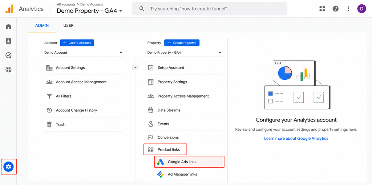Switch to the ADMIN tab
Image resolution: width=372 pixels, height=185 pixels.
[x=42, y=26]
